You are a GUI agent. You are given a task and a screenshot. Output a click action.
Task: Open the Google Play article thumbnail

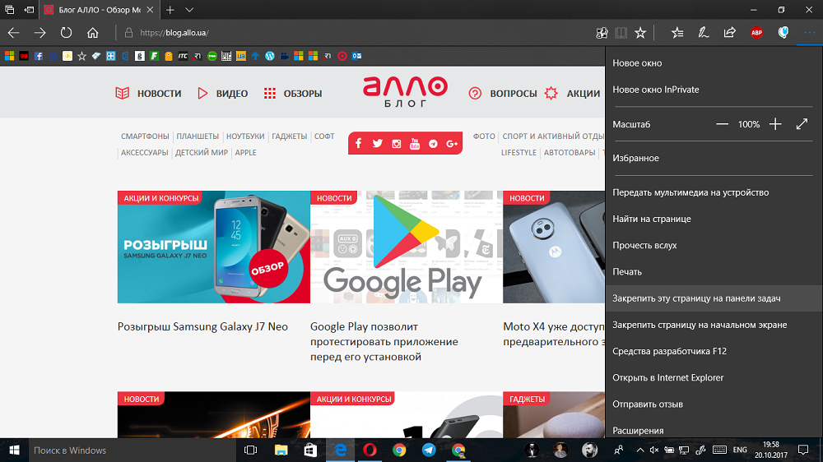(x=407, y=247)
